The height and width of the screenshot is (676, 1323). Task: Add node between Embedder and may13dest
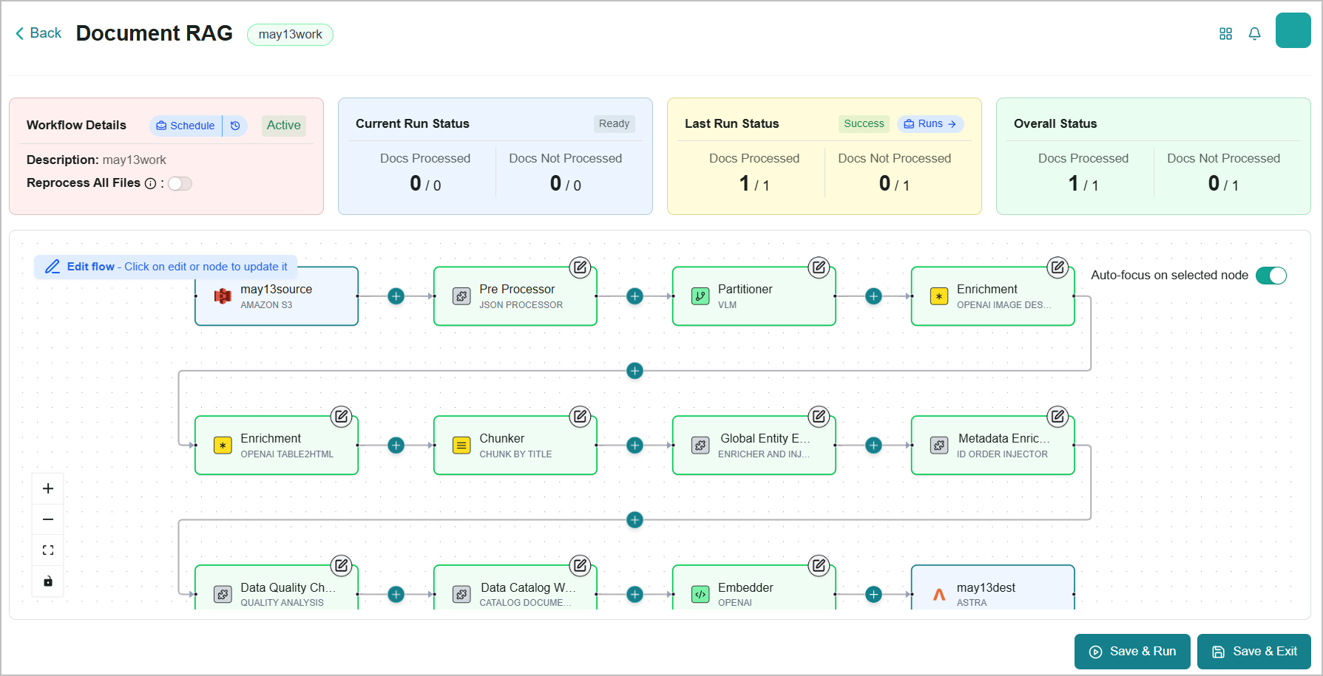(873, 595)
